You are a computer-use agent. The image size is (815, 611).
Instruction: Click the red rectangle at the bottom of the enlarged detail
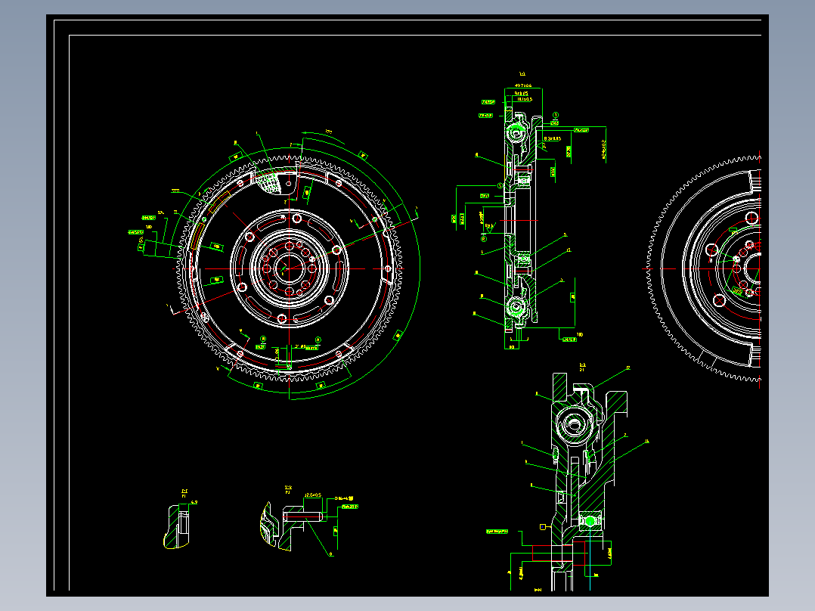pyautogui.click(x=558, y=552)
